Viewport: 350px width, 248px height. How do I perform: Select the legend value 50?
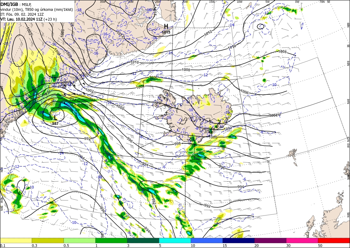point(320,246)
